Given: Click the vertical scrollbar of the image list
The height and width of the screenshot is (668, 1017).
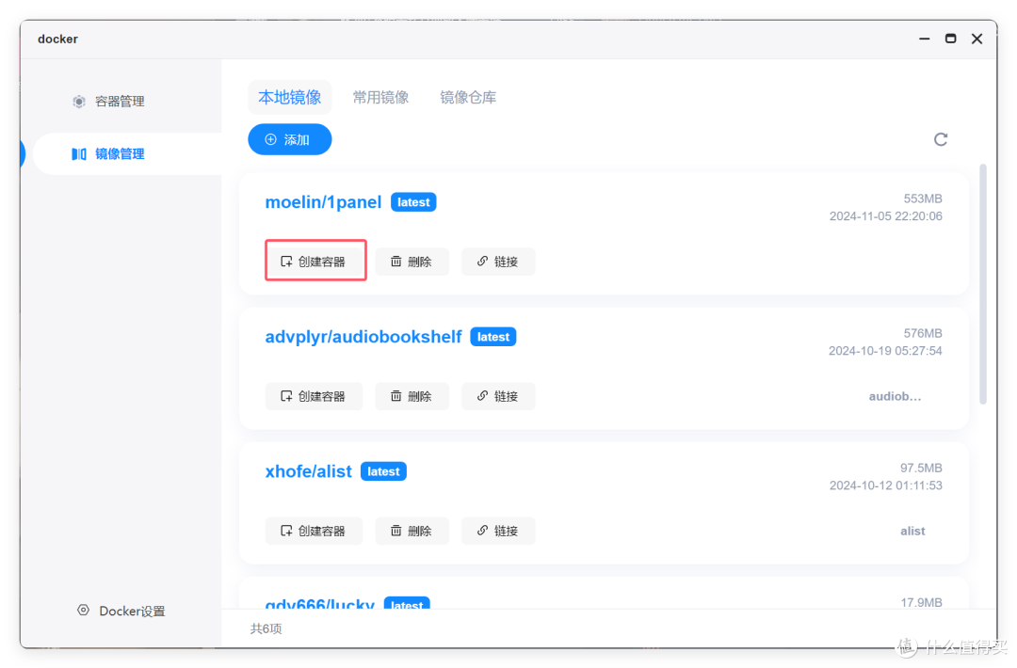Looking at the screenshot, I should tap(983, 284).
